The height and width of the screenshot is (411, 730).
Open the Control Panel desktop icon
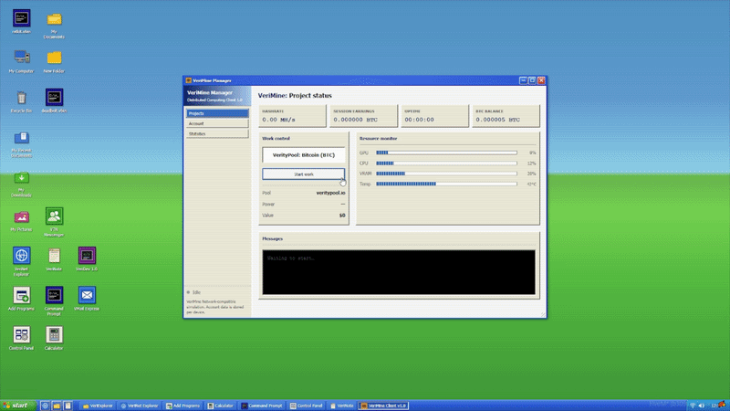[x=21, y=335]
